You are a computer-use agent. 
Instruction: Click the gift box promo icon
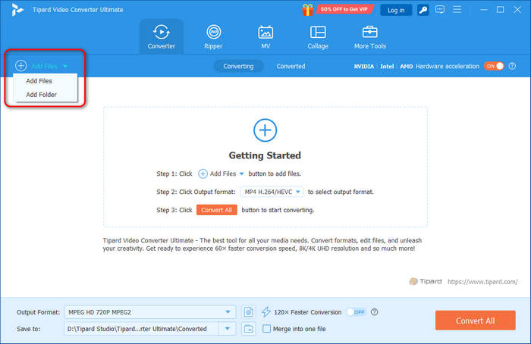tap(307, 9)
